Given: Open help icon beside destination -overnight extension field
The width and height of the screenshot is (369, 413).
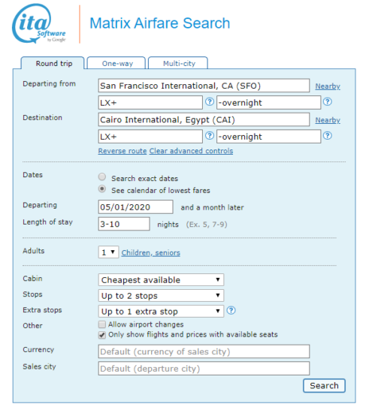Looking at the screenshot, I should [x=328, y=136].
